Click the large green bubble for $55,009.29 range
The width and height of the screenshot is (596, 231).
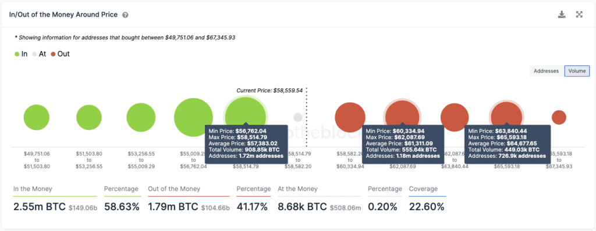193,117
